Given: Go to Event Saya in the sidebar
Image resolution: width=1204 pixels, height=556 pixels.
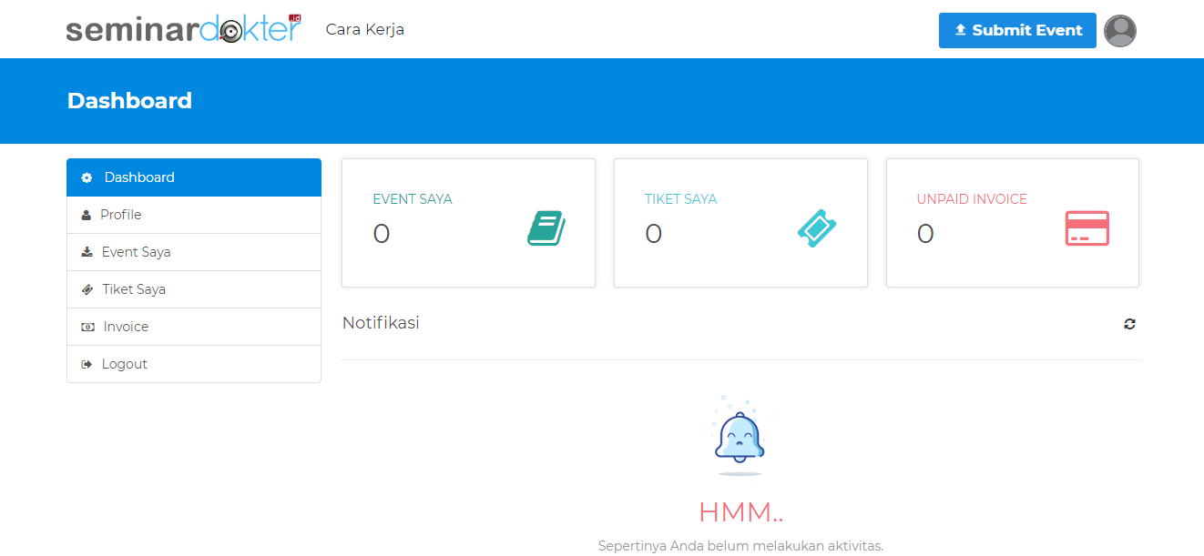Looking at the screenshot, I should (x=136, y=252).
